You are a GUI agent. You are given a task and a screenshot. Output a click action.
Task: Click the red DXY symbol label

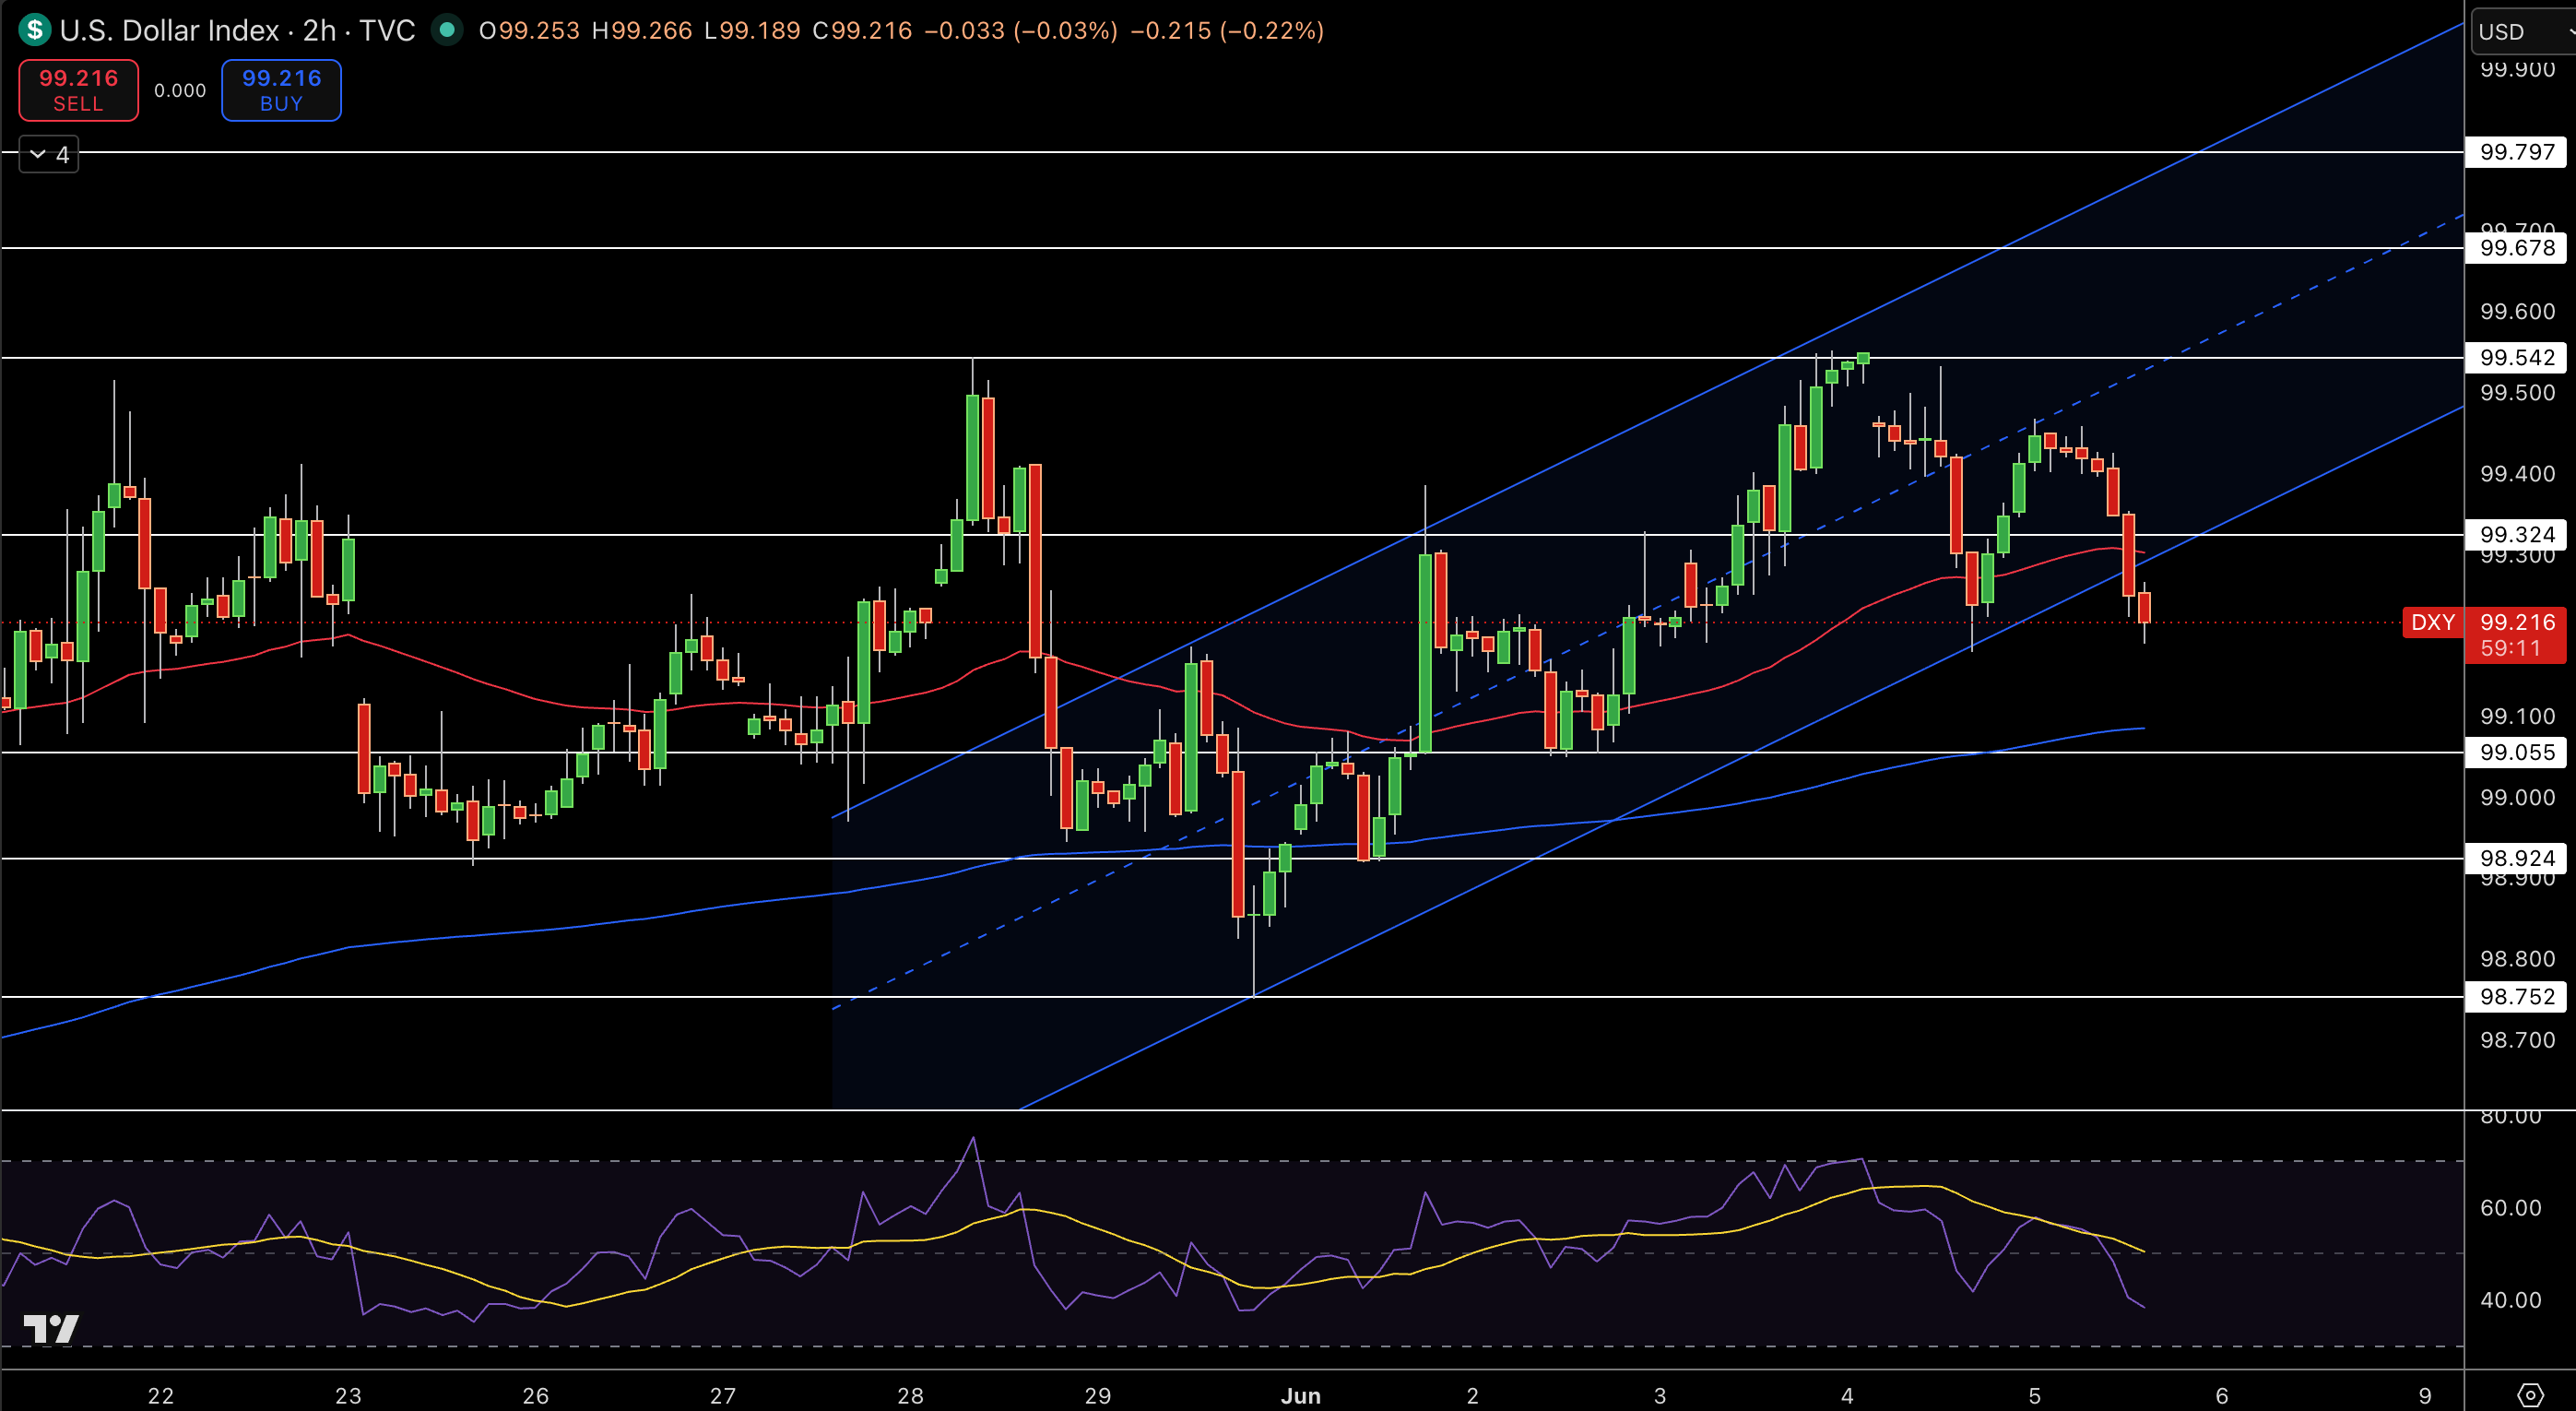tap(2433, 622)
